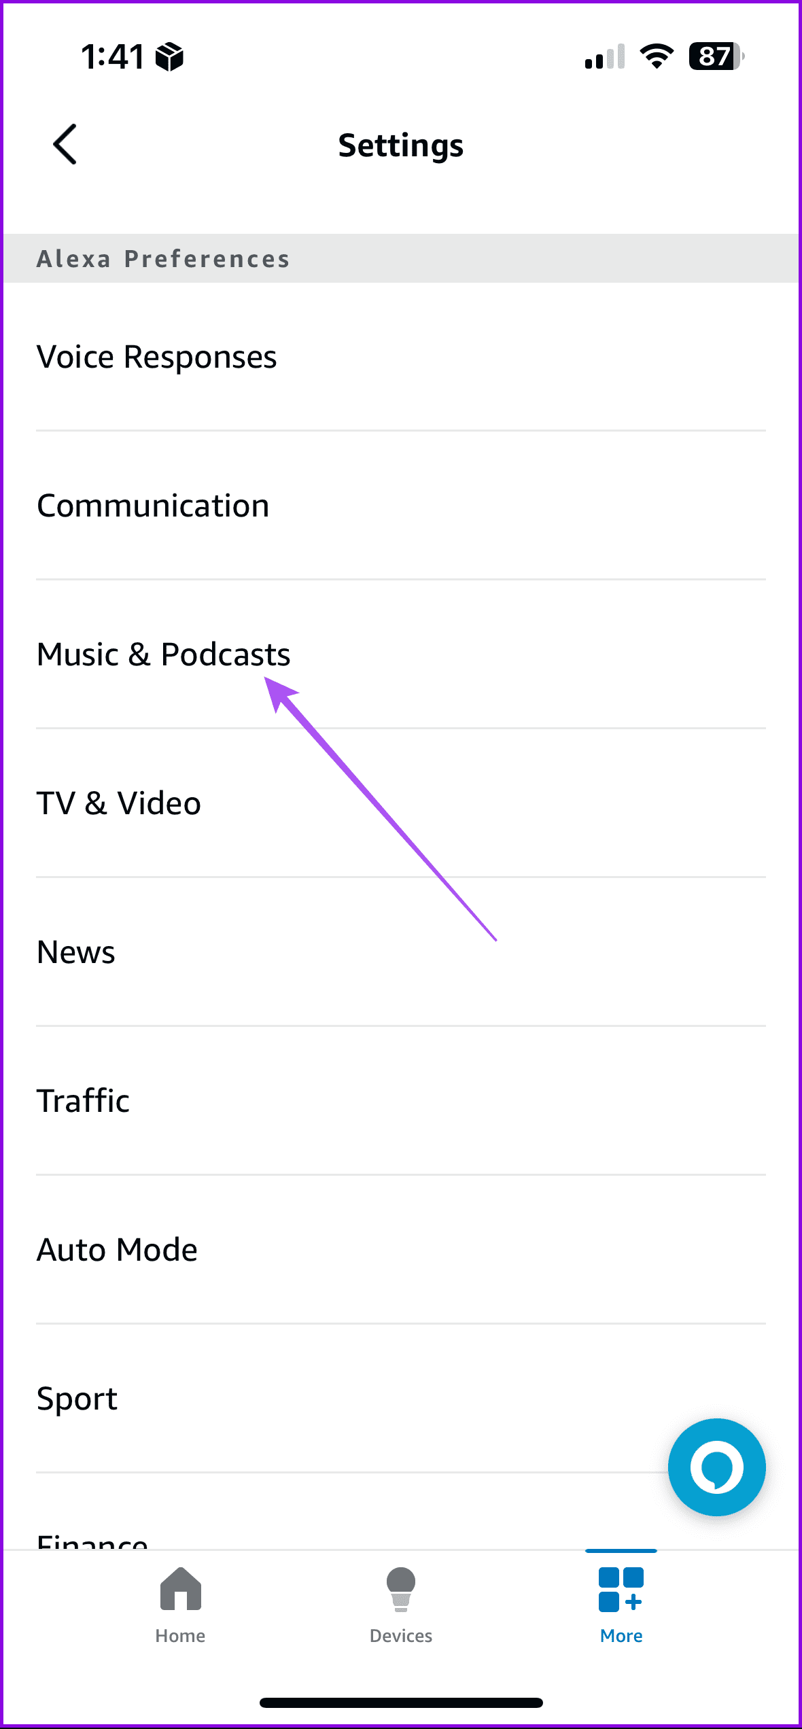
Task: Tap the battery indicator in status bar
Action: pyautogui.click(x=714, y=57)
